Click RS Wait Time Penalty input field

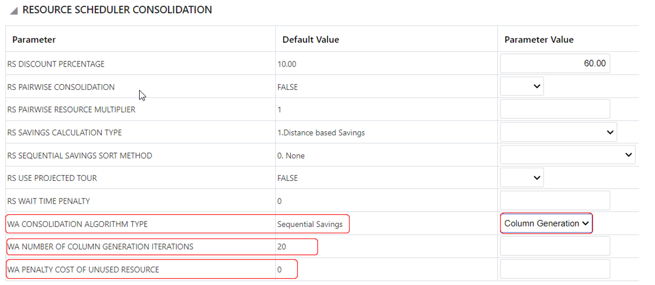(555, 201)
